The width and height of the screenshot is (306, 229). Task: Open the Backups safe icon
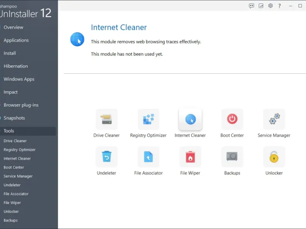click(x=232, y=156)
